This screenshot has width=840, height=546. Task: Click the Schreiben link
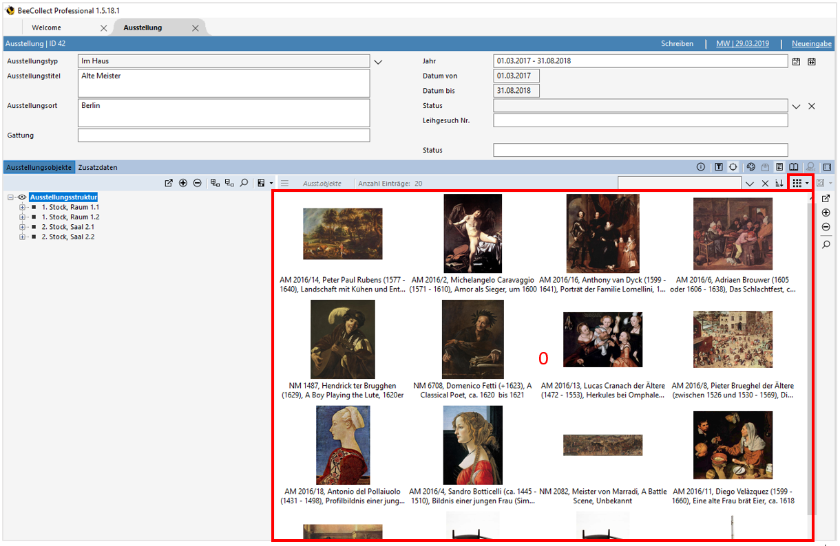[x=677, y=43]
